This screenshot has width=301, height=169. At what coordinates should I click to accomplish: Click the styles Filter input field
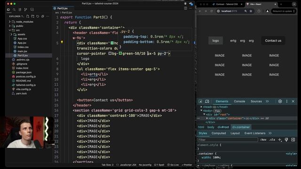(x=228, y=140)
